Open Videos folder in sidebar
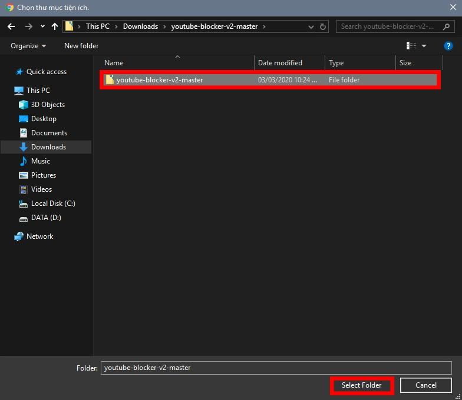 pyautogui.click(x=41, y=189)
